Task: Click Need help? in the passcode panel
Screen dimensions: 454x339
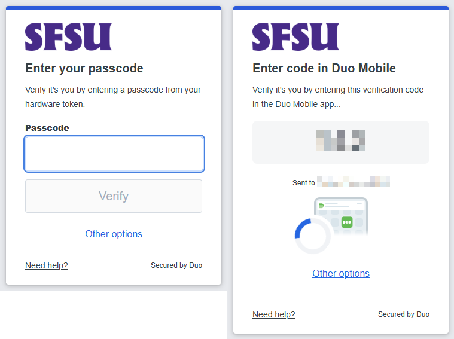Action: pyautogui.click(x=46, y=265)
